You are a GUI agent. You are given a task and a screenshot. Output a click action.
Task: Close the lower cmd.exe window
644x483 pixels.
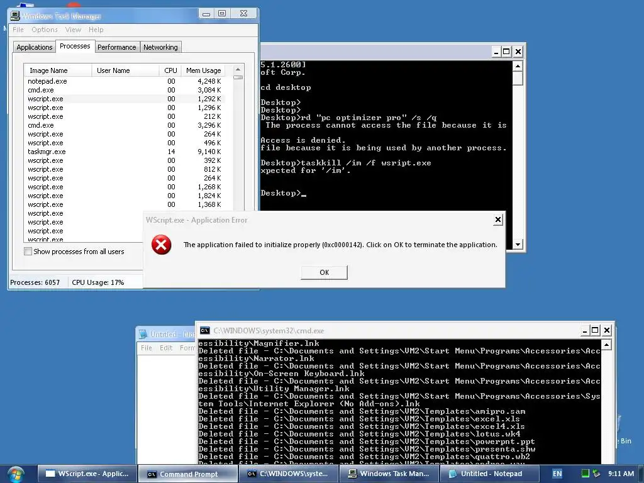coord(607,330)
